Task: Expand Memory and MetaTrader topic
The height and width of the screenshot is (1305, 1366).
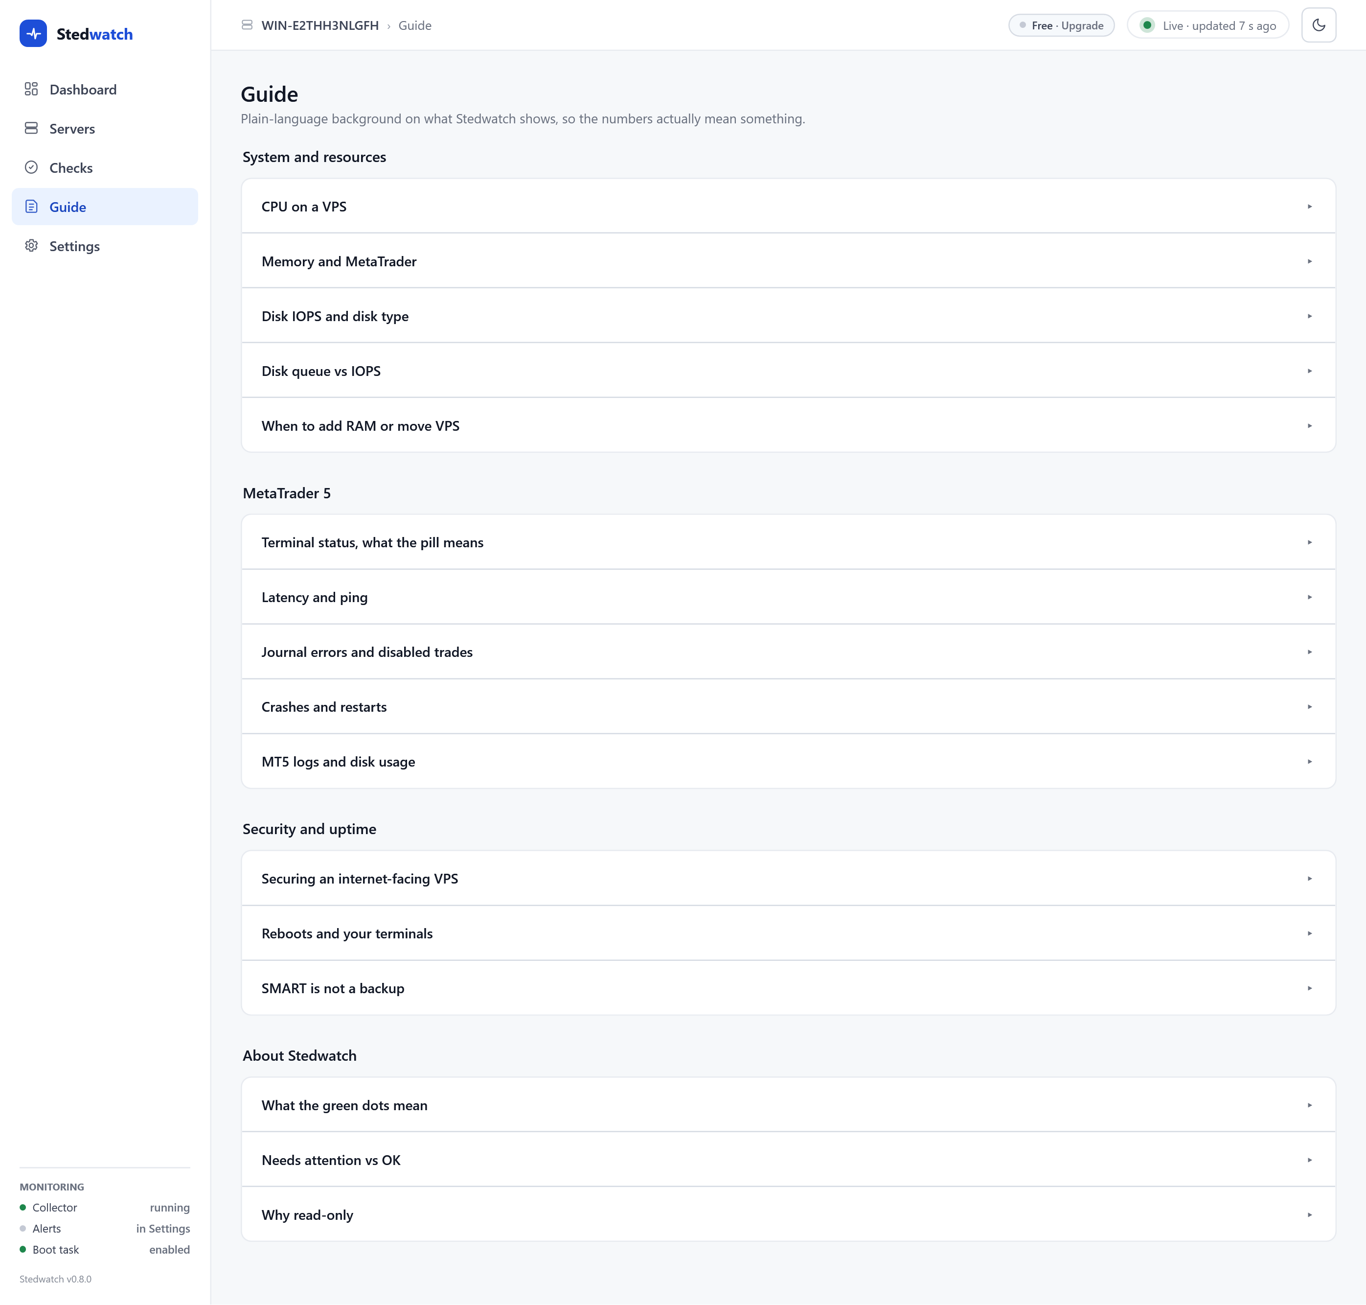Action: coord(788,261)
